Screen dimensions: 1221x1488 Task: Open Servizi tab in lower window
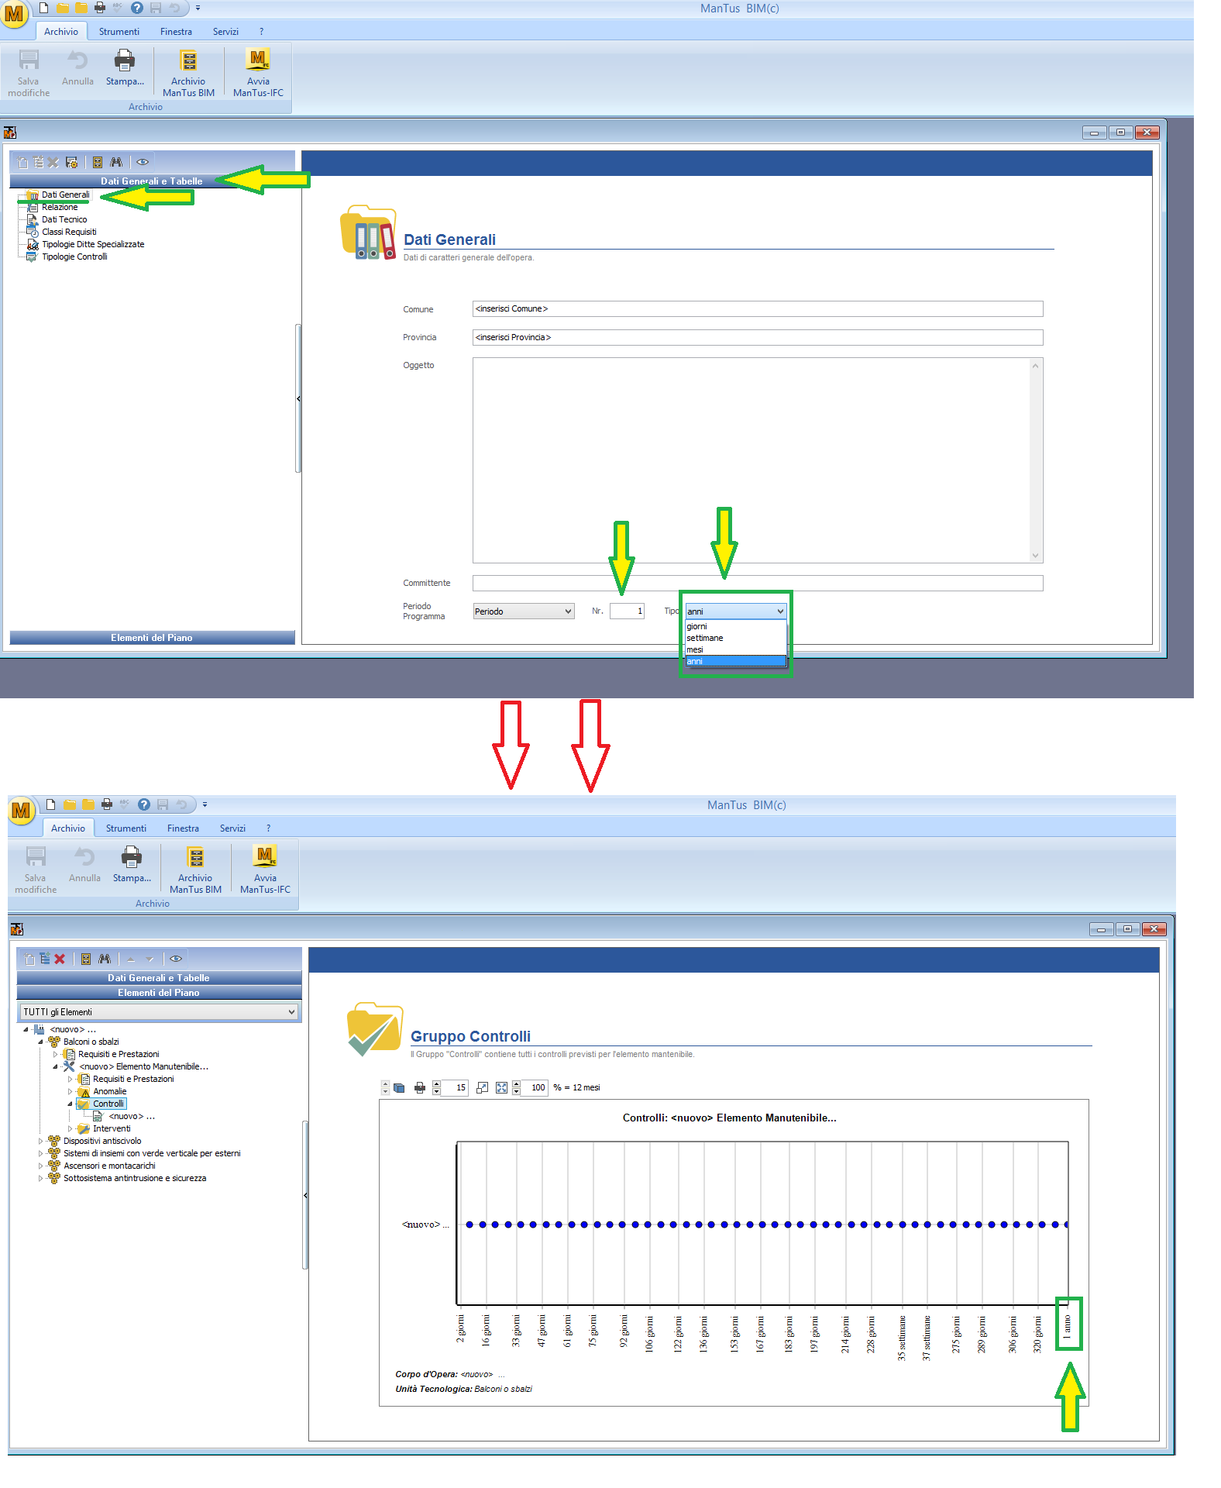232,828
